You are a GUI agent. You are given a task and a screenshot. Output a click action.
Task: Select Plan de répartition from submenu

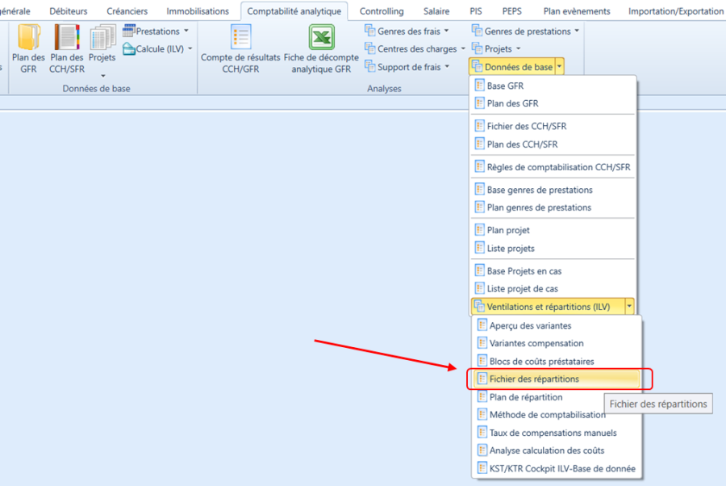click(x=525, y=396)
